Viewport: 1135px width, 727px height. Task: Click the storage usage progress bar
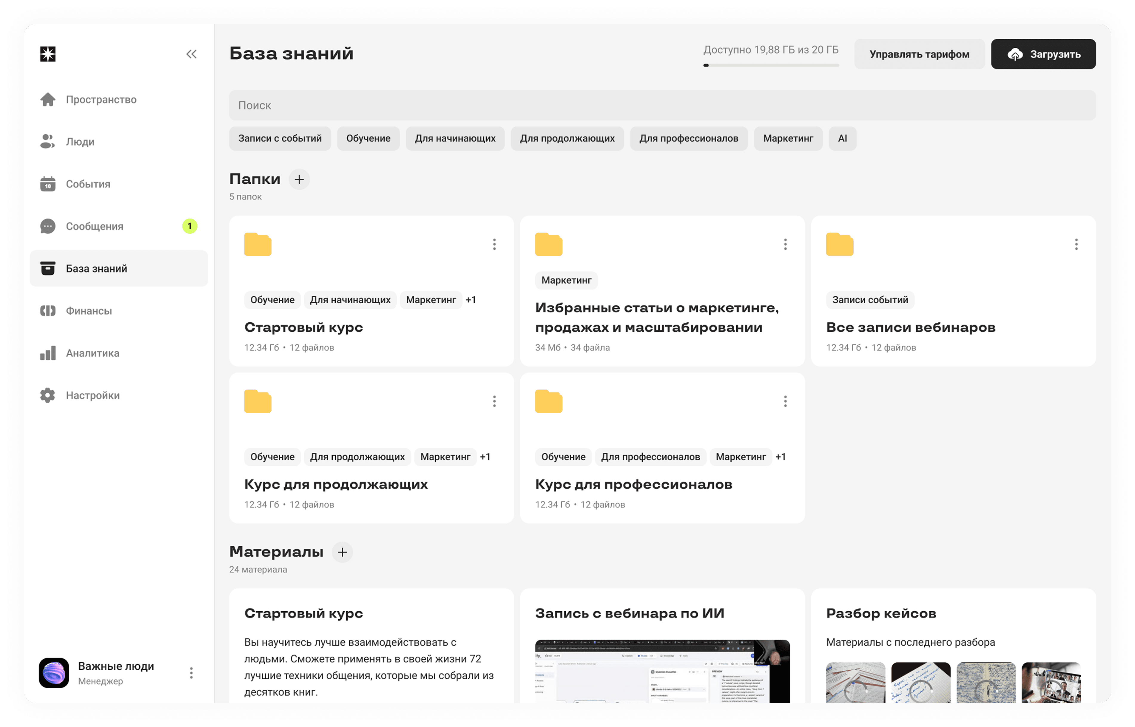point(771,65)
